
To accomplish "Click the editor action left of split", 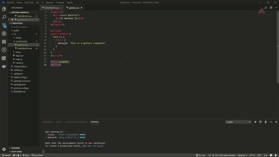I will 265,8.
